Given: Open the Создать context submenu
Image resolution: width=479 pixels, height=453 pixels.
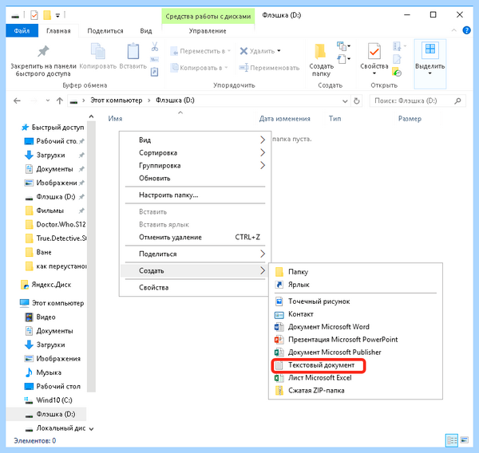Looking at the screenshot, I should [195, 270].
